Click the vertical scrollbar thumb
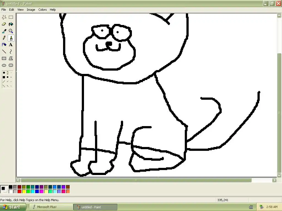This screenshot has width=282, height=211. [x=279, y=113]
